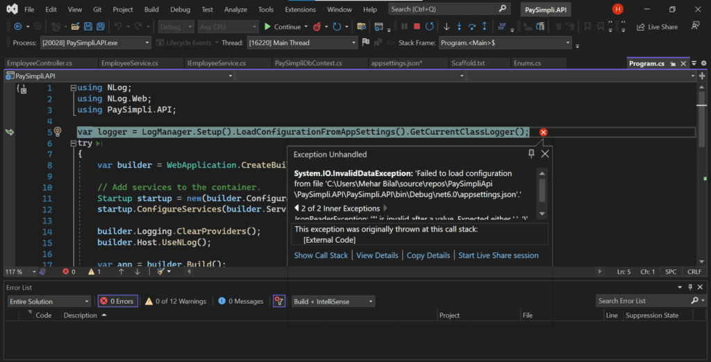The width and height of the screenshot is (711, 362).
Task: Click the red exception error icon on line 5
Action: (x=544, y=132)
